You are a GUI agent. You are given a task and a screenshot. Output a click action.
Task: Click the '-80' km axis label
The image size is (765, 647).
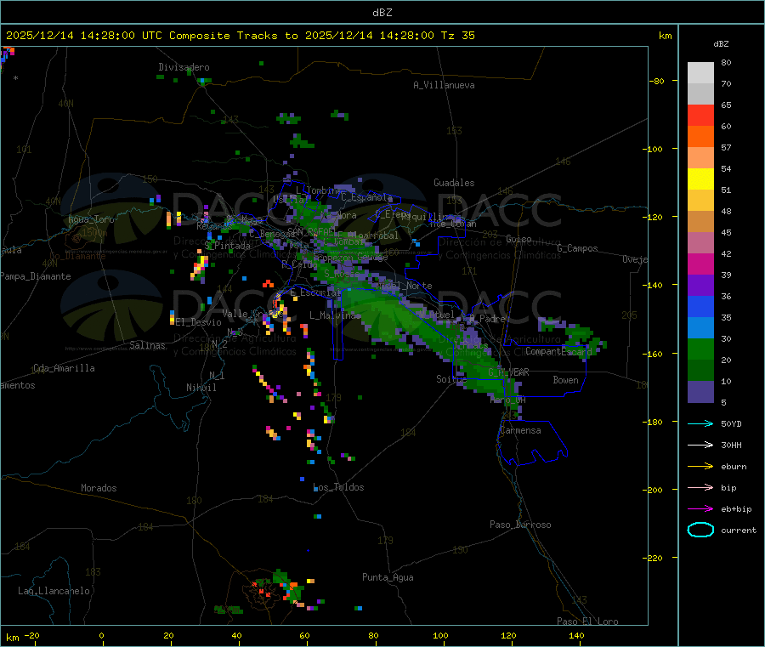656,81
